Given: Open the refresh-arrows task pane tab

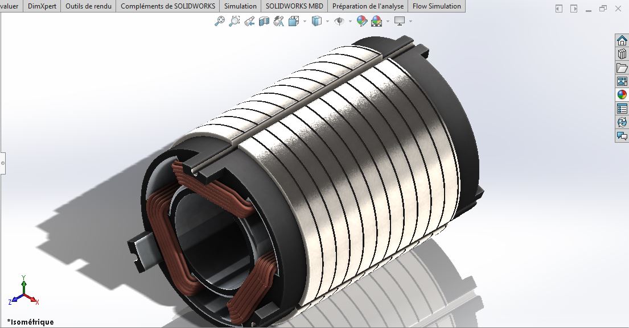Looking at the screenshot, I should click(622, 122).
